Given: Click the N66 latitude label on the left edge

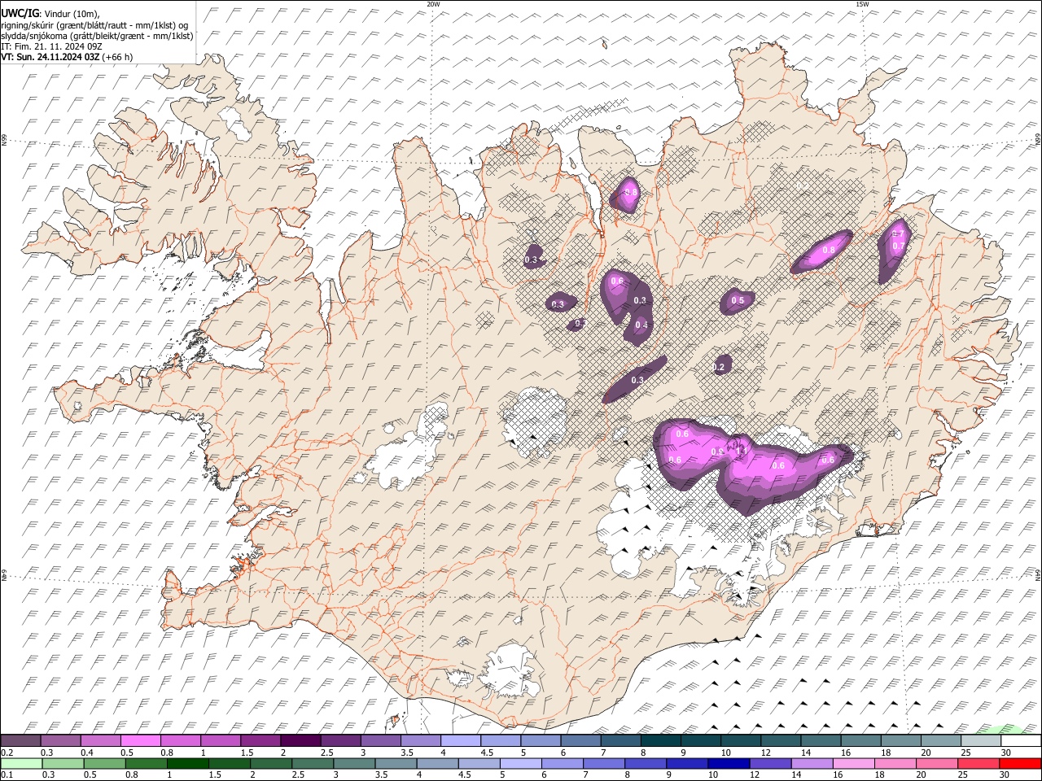Looking at the screenshot, I should 4,140.
